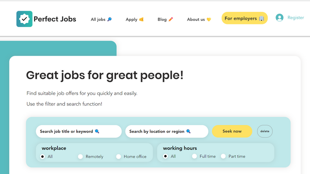Screen dimensions: 310x174
Task: Select Part time working hours
Action: (x=223, y=157)
